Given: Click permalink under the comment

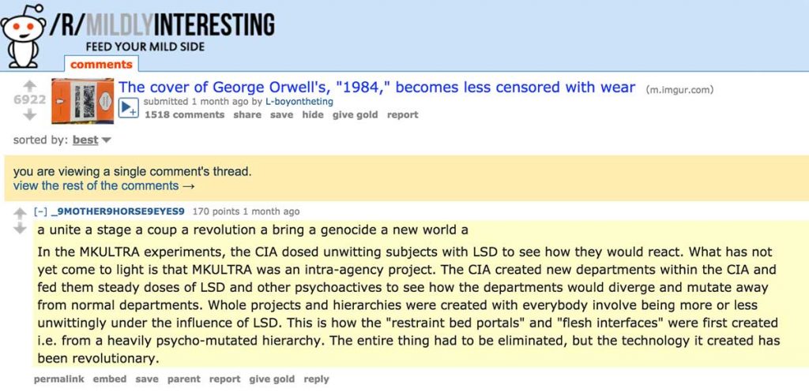Looking at the screenshot, I should tap(58, 379).
